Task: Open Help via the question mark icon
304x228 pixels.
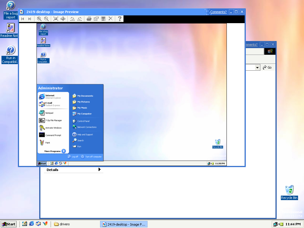Action: pos(120,19)
